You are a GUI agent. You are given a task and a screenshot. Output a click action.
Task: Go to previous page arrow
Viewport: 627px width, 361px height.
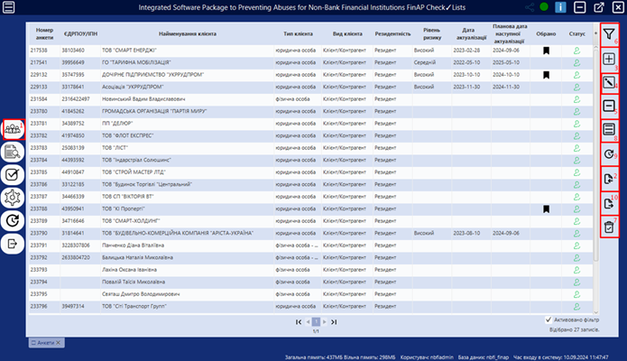coord(308,322)
